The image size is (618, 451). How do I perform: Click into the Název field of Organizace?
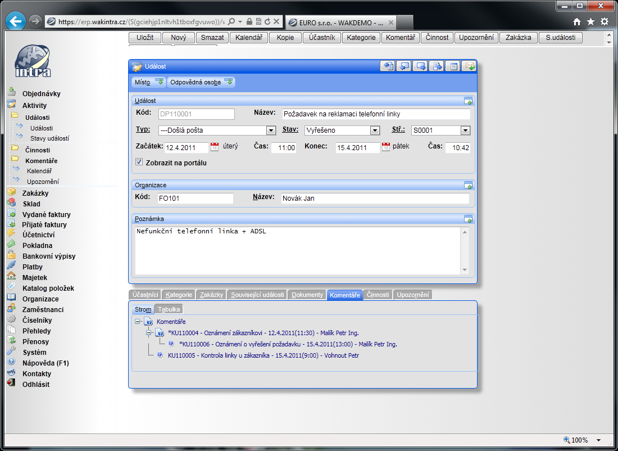pos(375,199)
